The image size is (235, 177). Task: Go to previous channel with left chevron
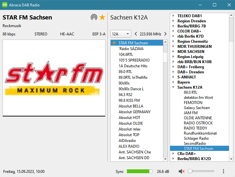pos(136,34)
